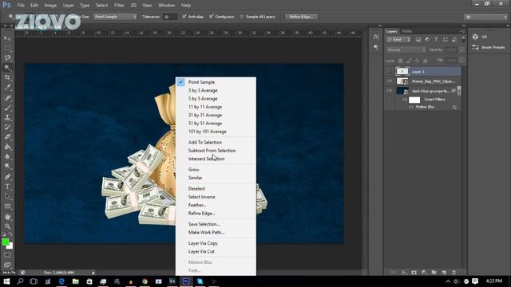This screenshot has height=287, width=511.
Task: Open Microsoft Edge from taskbar
Action: click(61, 281)
